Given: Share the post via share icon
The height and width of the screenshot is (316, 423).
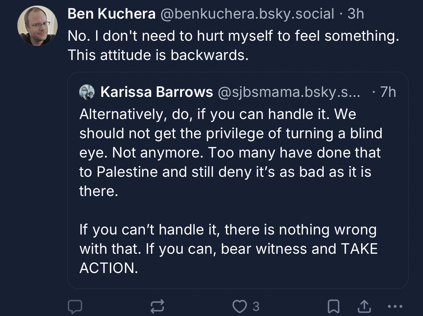Looking at the screenshot, I should point(364,307).
